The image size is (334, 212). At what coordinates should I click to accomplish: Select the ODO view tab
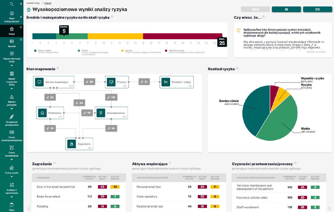[255, 9]
